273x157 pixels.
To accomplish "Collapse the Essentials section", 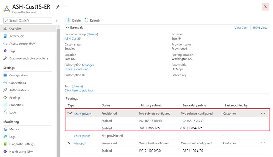I will (67, 28).
